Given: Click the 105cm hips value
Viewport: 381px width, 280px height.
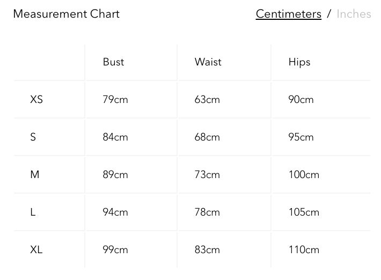Looking at the screenshot, I should pos(303,212).
